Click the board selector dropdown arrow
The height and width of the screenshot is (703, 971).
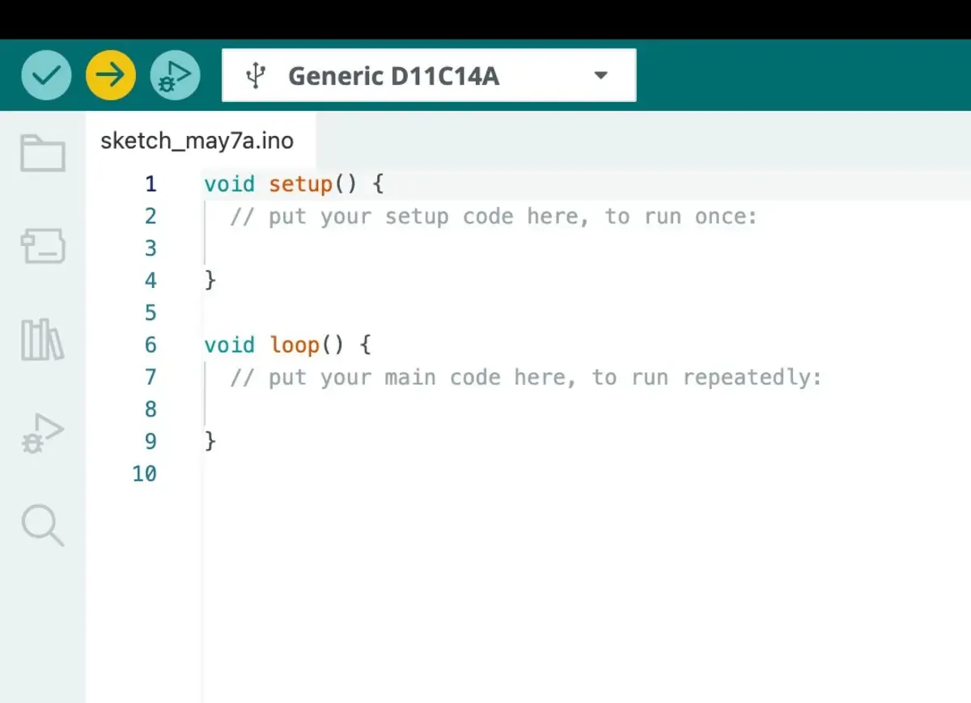tap(600, 76)
